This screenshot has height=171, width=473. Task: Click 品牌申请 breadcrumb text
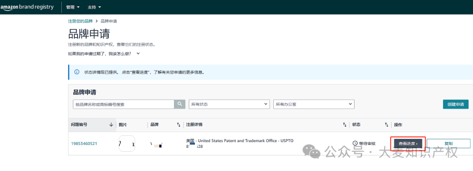pos(109,21)
